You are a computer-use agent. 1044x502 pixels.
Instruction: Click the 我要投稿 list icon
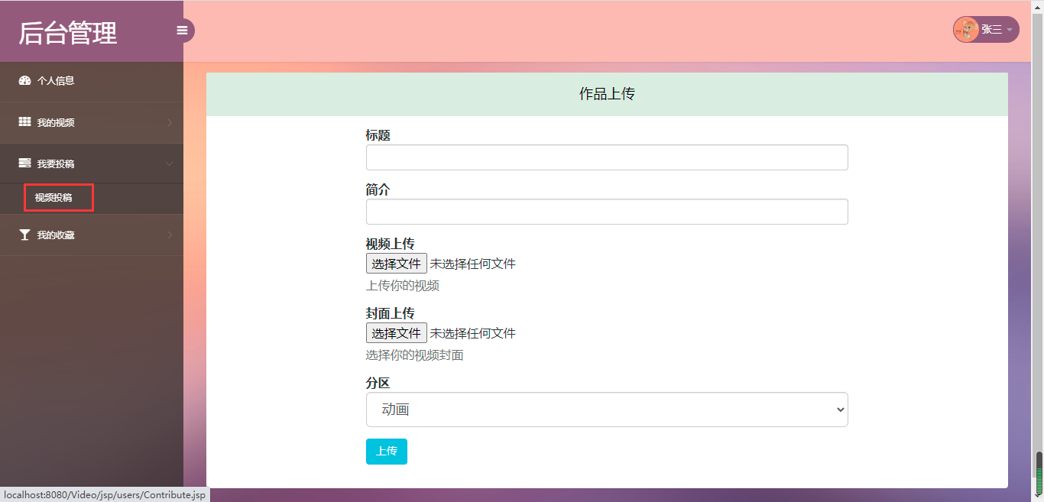click(24, 164)
